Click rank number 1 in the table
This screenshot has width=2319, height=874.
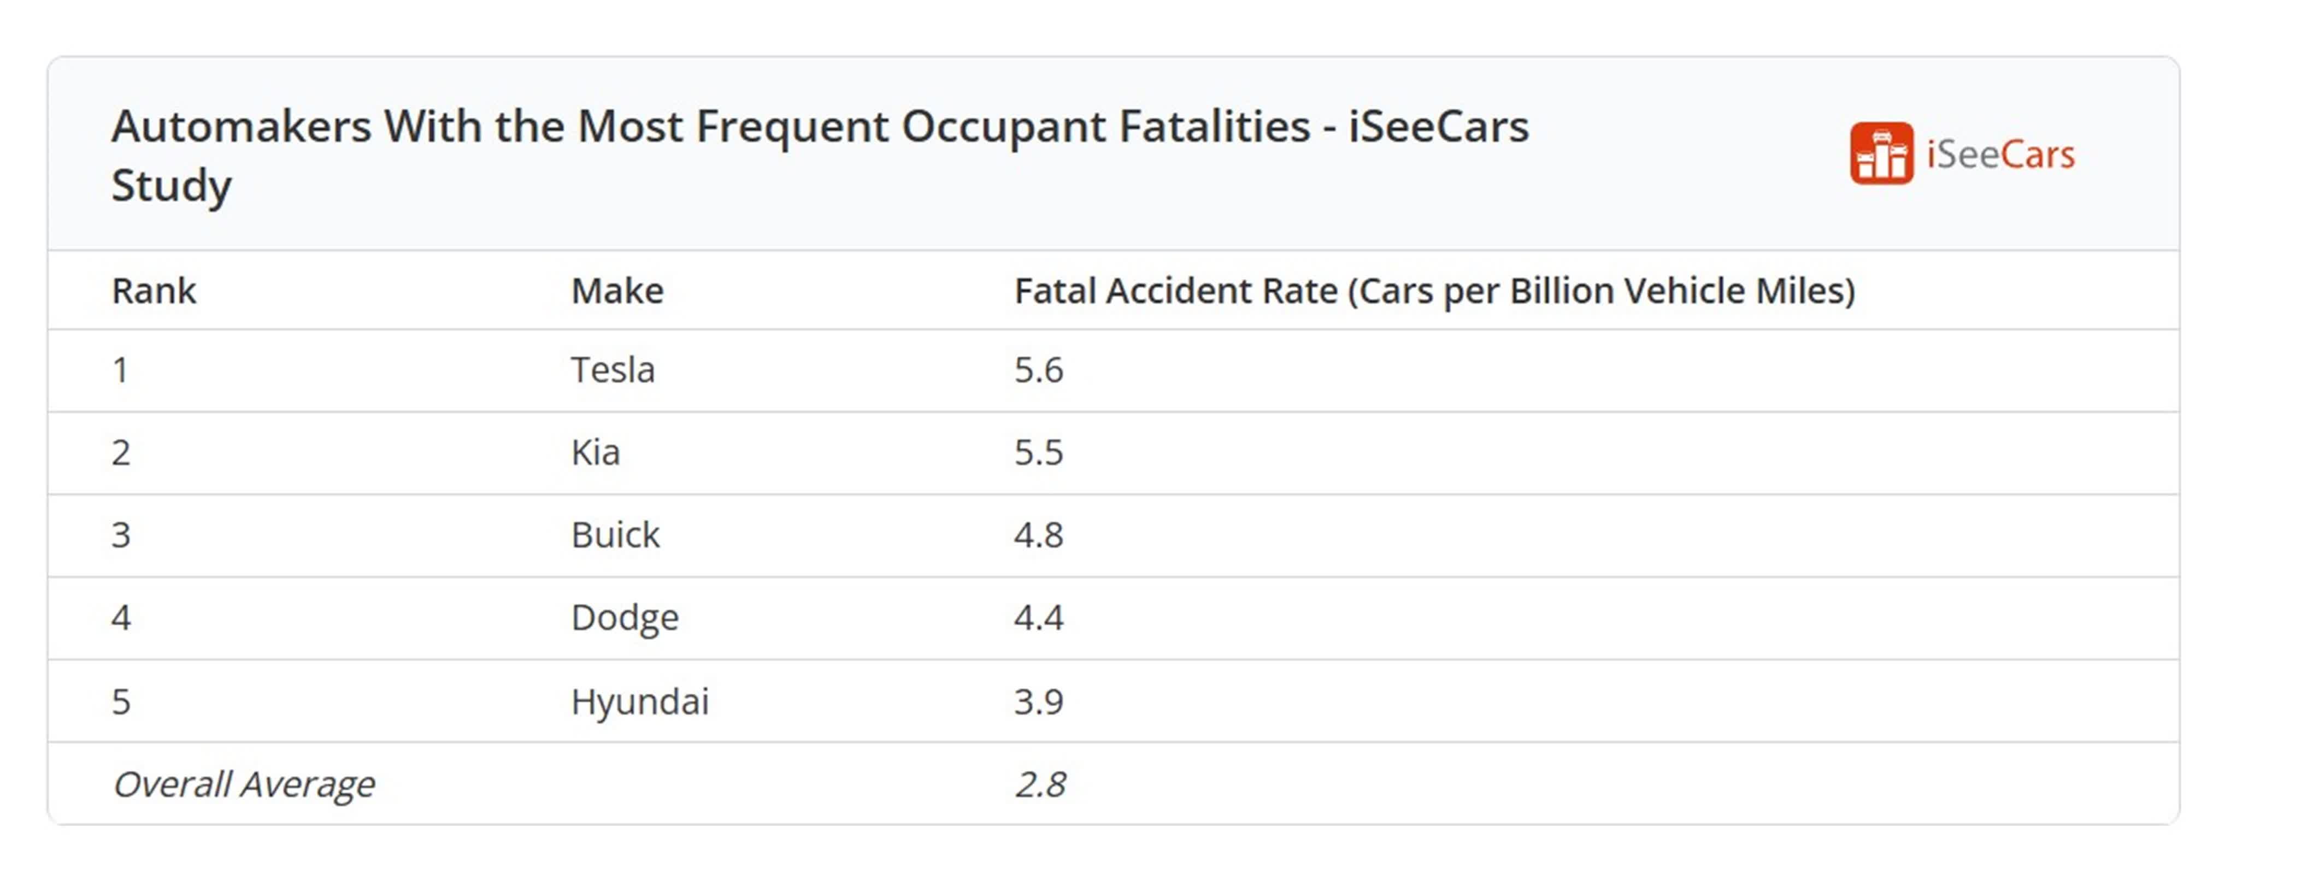(x=121, y=370)
